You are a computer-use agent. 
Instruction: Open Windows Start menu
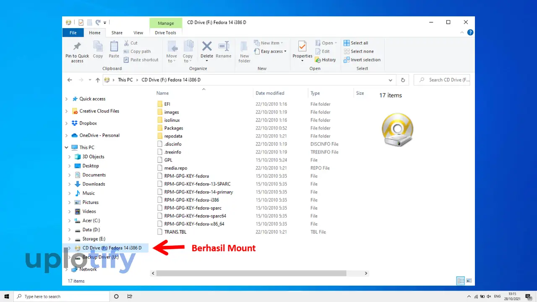click(x=7, y=296)
